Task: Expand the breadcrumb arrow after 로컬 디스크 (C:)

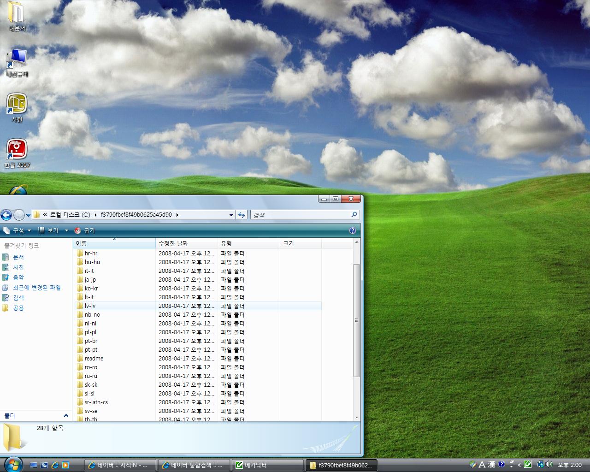Action: click(96, 215)
